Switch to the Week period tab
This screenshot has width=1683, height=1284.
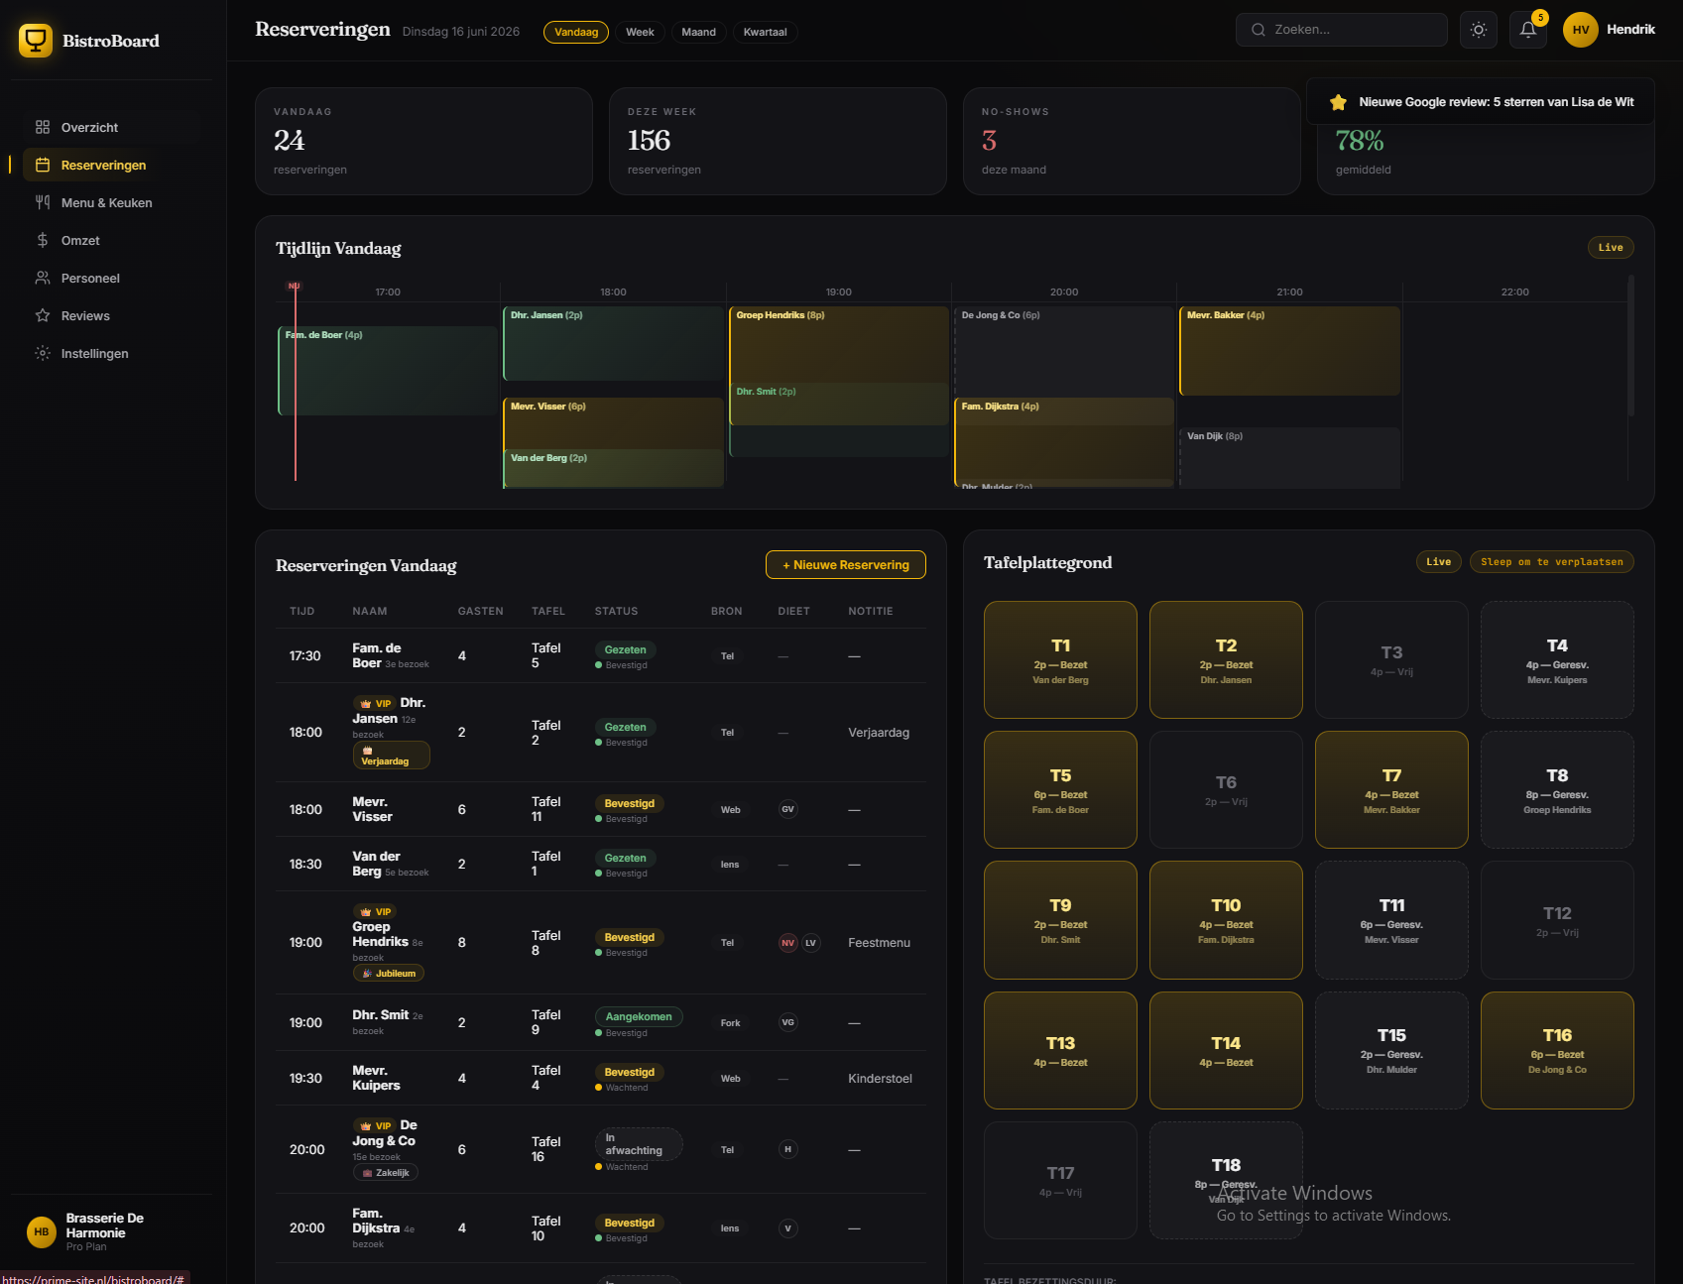640,32
